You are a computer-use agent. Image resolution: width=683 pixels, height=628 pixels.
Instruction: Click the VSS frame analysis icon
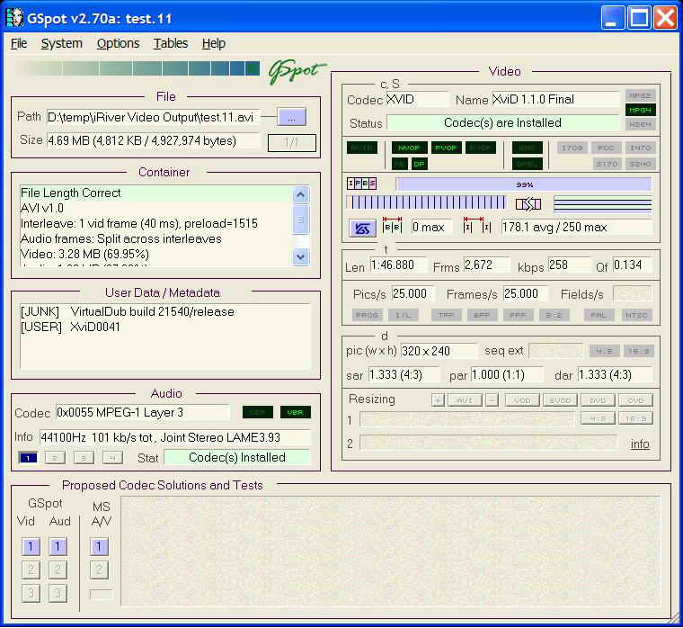coord(363,228)
